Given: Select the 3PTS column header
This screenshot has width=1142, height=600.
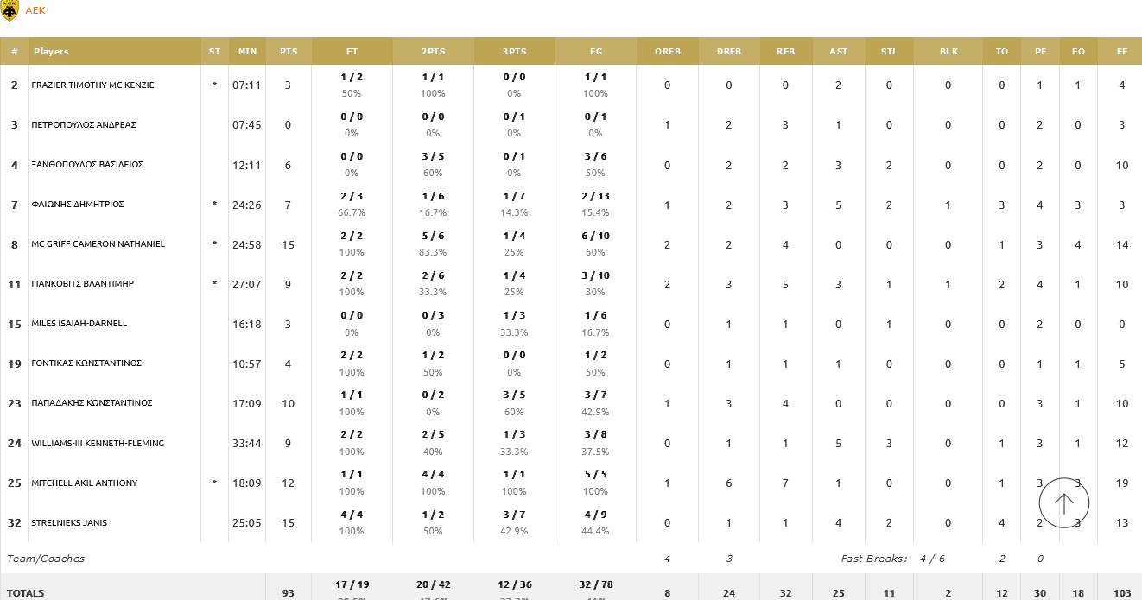Looking at the screenshot, I should (x=514, y=52).
